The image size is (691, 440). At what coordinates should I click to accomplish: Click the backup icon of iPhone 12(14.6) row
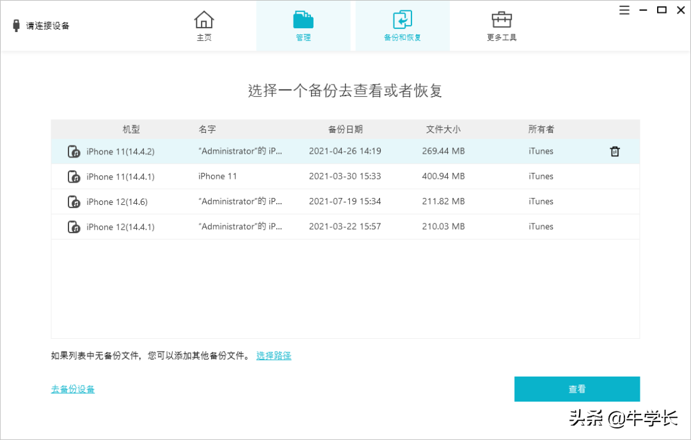pyautogui.click(x=73, y=201)
